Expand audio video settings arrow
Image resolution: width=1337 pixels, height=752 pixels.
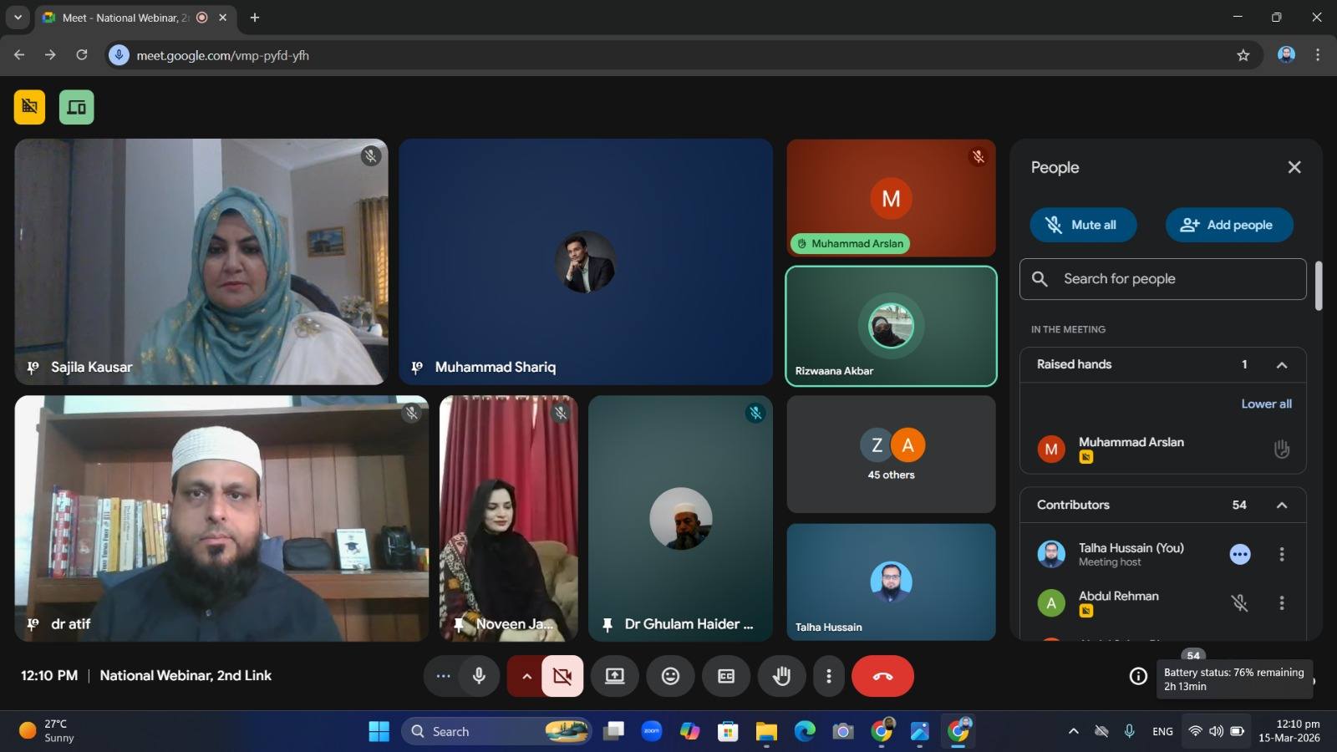coord(526,676)
